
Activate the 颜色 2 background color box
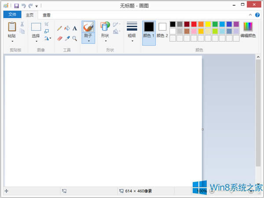pyautogui.click(x=162, y=30)
